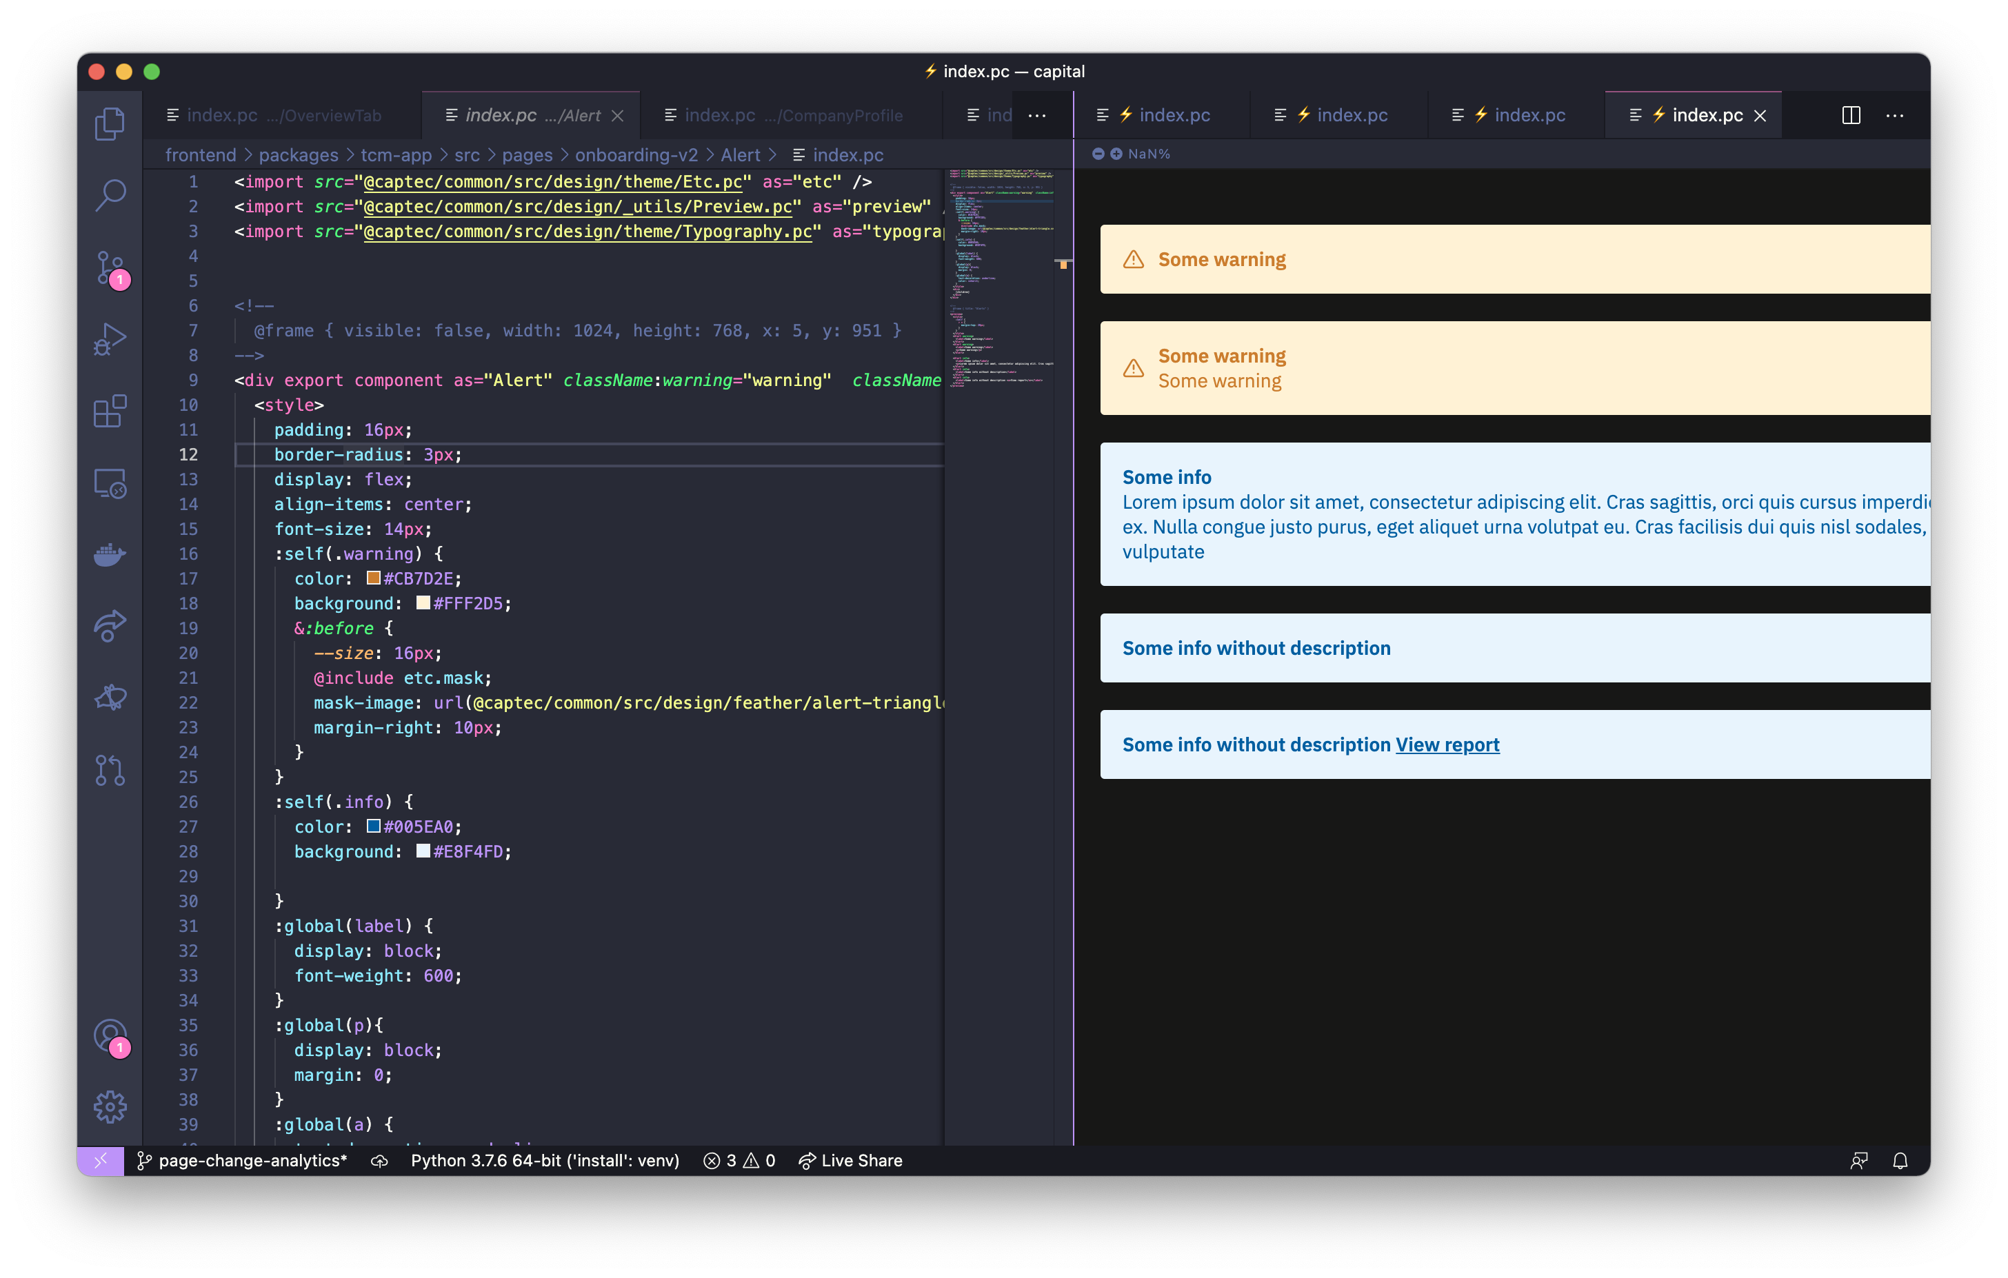
Task: Open the Alert breadcrumb picker
Action: 741,154
